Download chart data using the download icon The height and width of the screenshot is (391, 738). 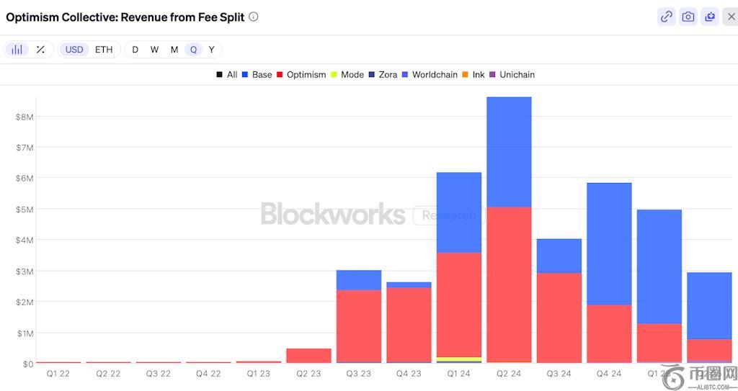pos(710,17)
